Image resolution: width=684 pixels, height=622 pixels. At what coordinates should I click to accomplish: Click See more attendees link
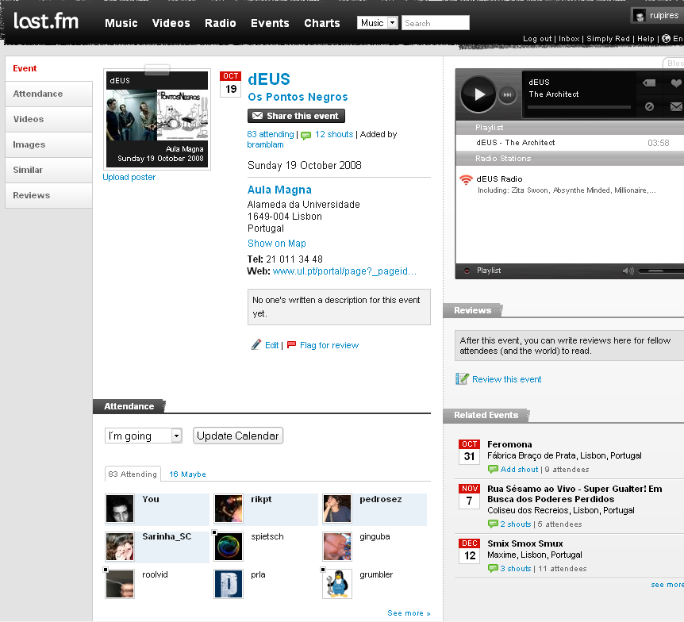[x=409, y=613]
